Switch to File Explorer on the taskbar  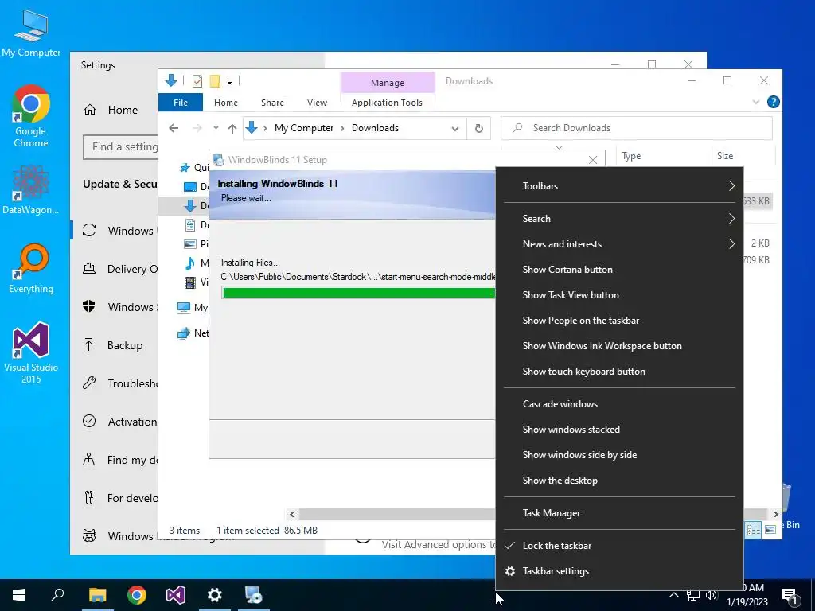(97, 595)
